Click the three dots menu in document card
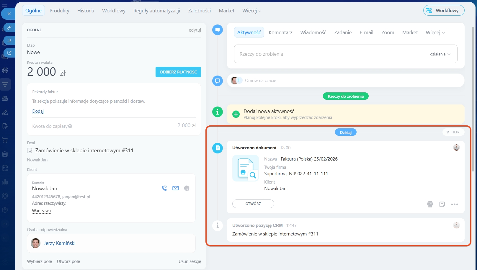Image resolution: width=477 pixels, height=270 pixels. [x=454, y=204]
